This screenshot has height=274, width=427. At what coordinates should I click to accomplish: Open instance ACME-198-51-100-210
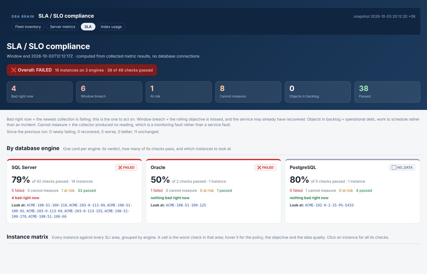pos(47,205)
